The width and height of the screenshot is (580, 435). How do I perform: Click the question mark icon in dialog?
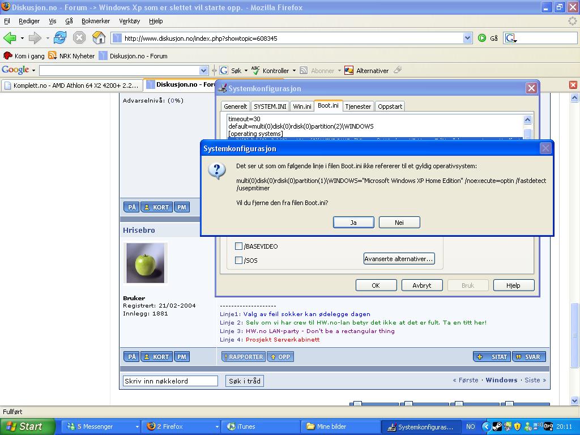pos(217,171)
